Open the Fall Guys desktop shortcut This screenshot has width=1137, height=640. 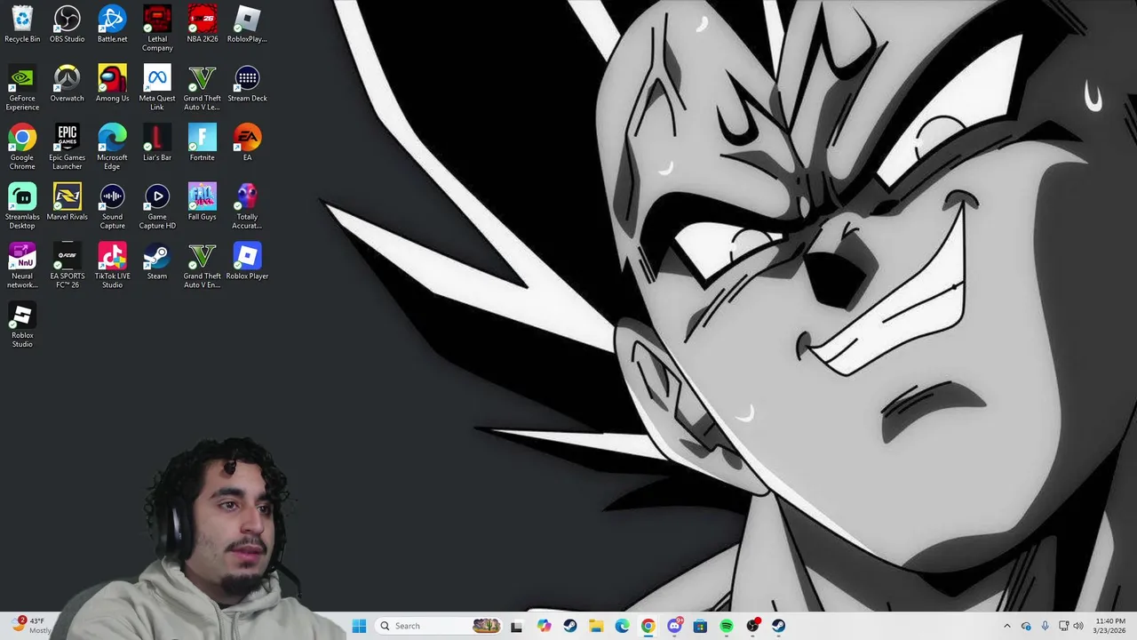coord(203,202)
